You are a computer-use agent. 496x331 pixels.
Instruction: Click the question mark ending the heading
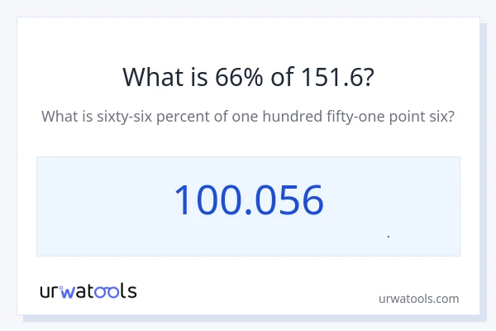click(367, 76)
